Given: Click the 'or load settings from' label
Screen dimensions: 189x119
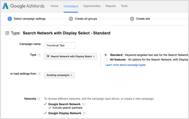Looking at the screenshot, I should click(x=23, y=74).
